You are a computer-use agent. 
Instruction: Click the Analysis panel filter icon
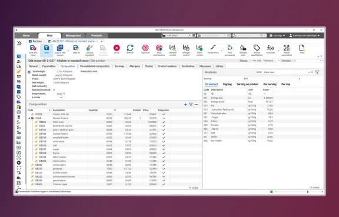point(317,72)
